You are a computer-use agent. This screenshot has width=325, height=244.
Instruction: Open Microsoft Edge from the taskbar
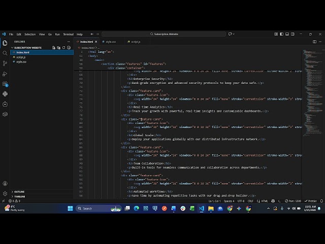point(137,208)
